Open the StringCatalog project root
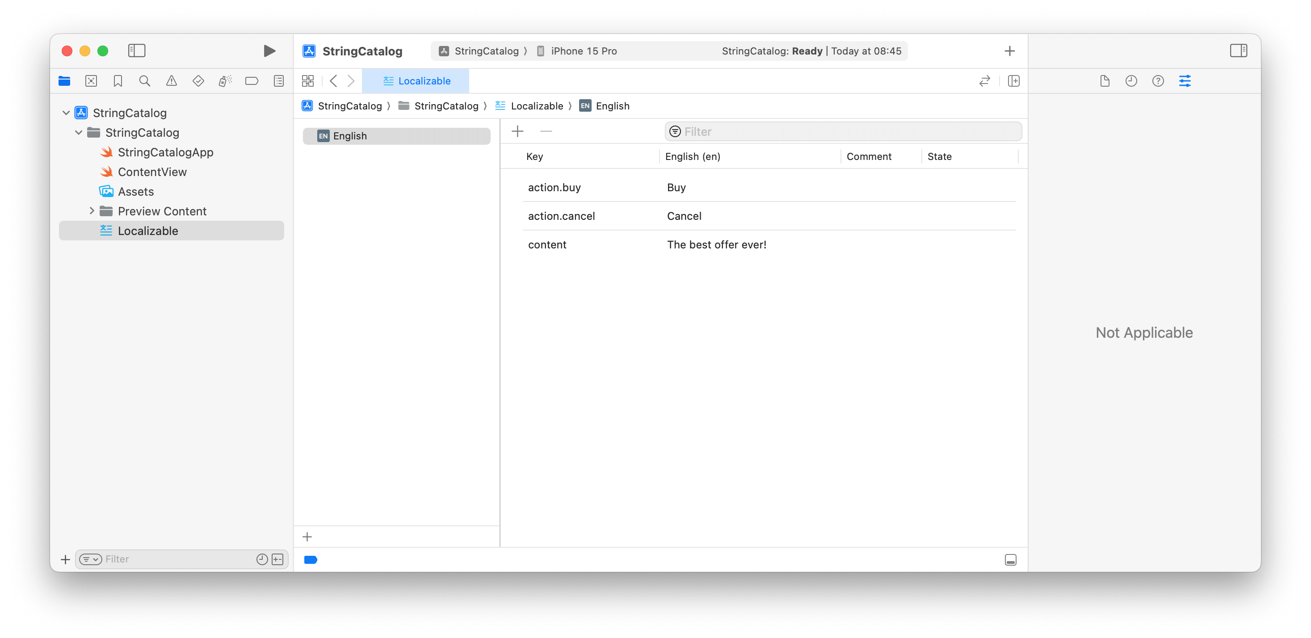The width and height of the screenshot is (1311, 638). (130, 113)
